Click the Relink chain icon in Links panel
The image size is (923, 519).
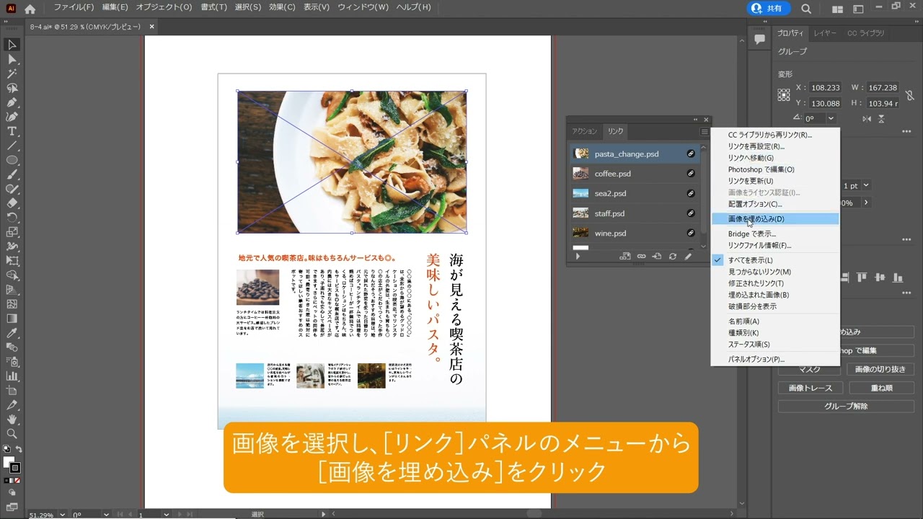click(641, 256)
